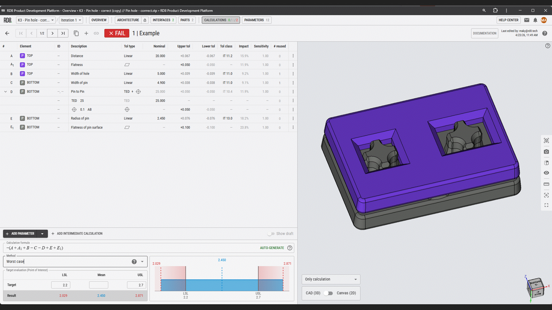This screenshot has height=310, width=552.
Task: Jump to the first calculation page
Action: tap(21, 33)
